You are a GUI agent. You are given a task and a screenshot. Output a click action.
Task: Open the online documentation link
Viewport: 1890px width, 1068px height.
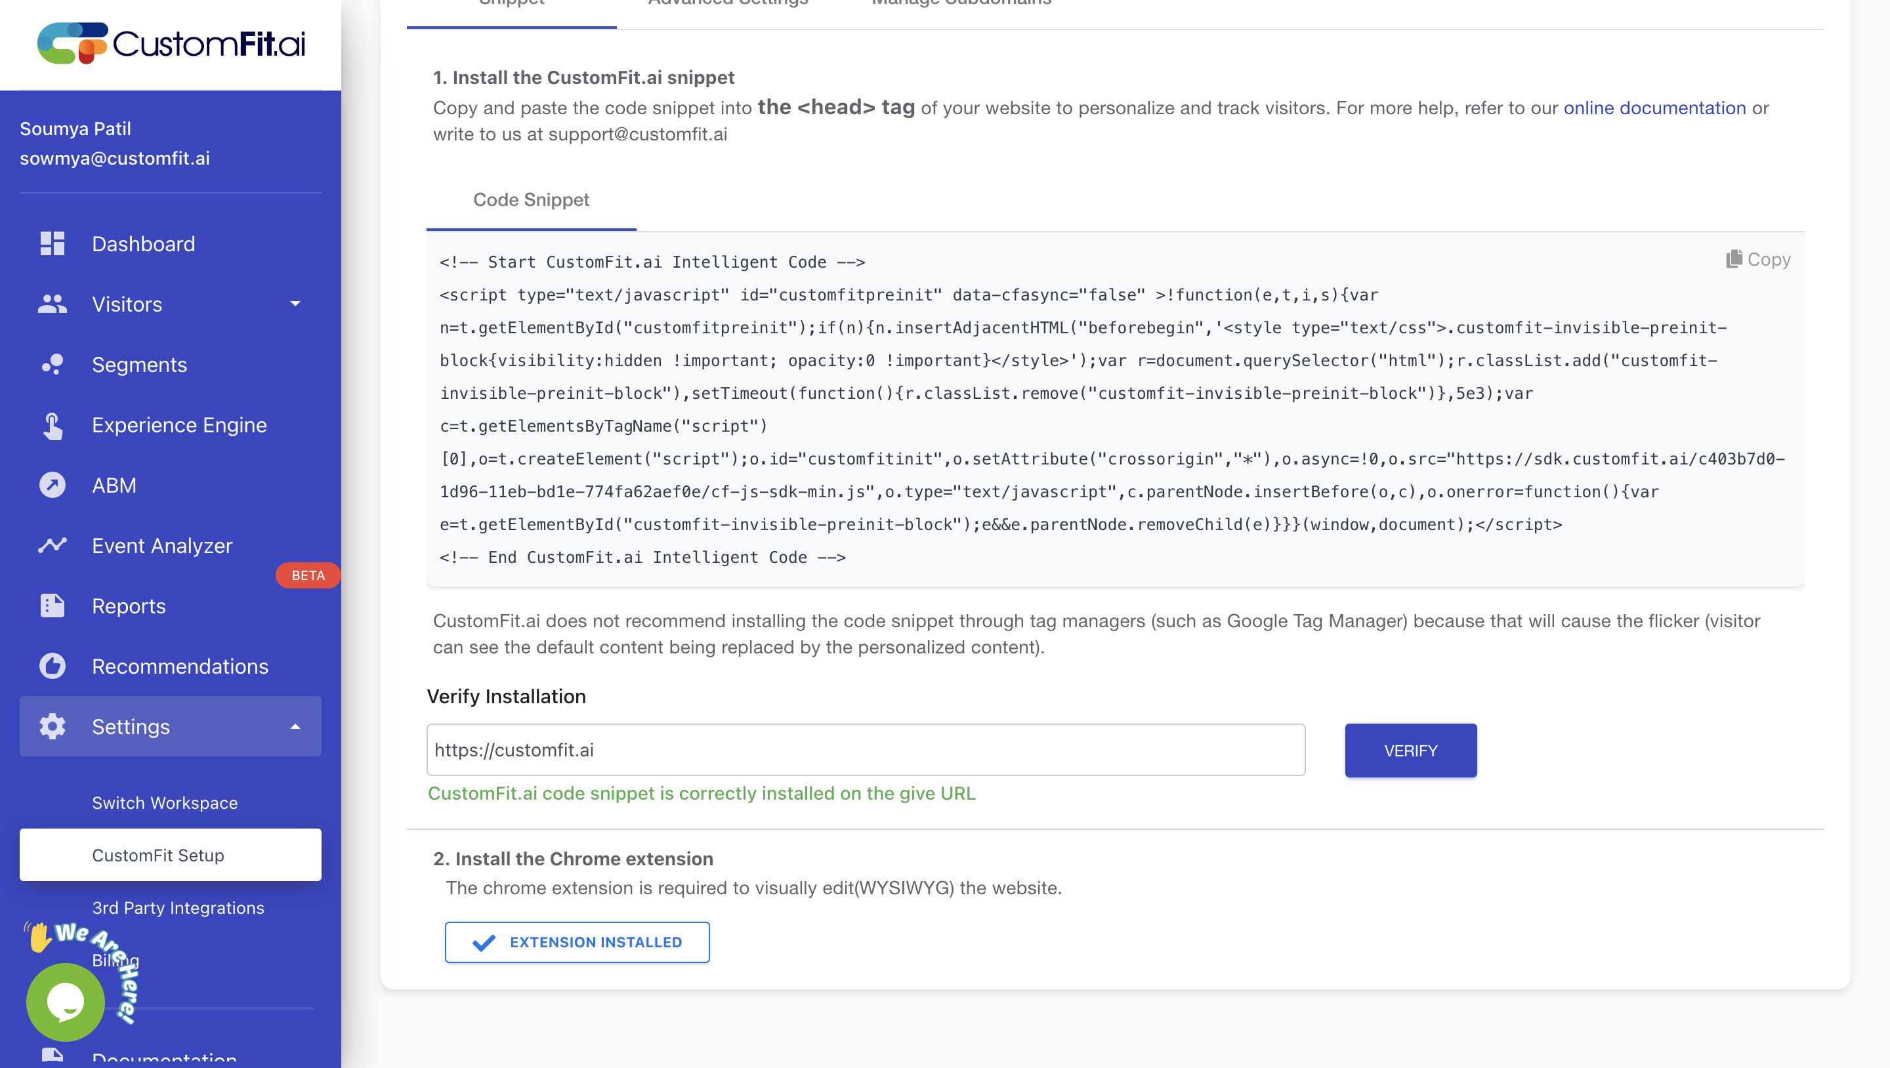coord(1654,108)
